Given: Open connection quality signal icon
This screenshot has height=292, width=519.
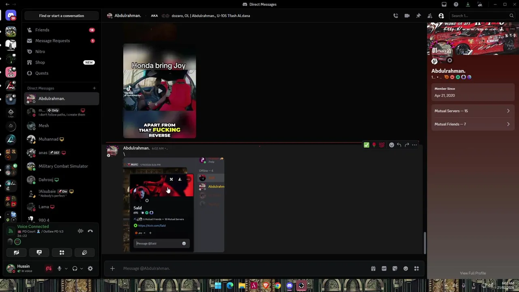Looking at the screenshot, I should [x=11, y=231].
